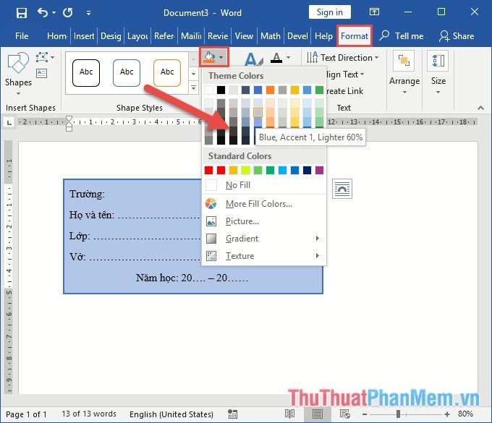Click the Sign in button
Image resolution: width=492 pixels, height=423 pixels.
pyautogui.click(x=329, y=12)
